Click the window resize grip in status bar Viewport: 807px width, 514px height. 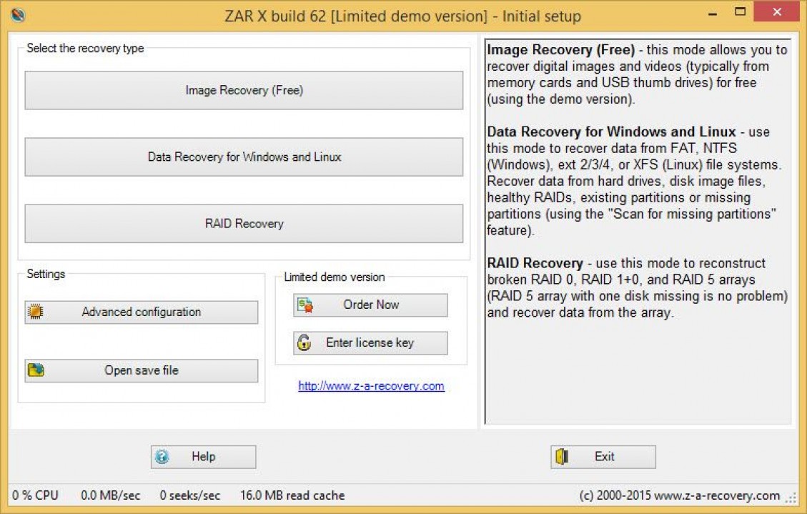pyautogui.click(x=791, y=498)
